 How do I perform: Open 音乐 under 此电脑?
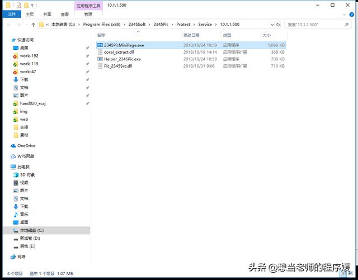pos(24,214)
